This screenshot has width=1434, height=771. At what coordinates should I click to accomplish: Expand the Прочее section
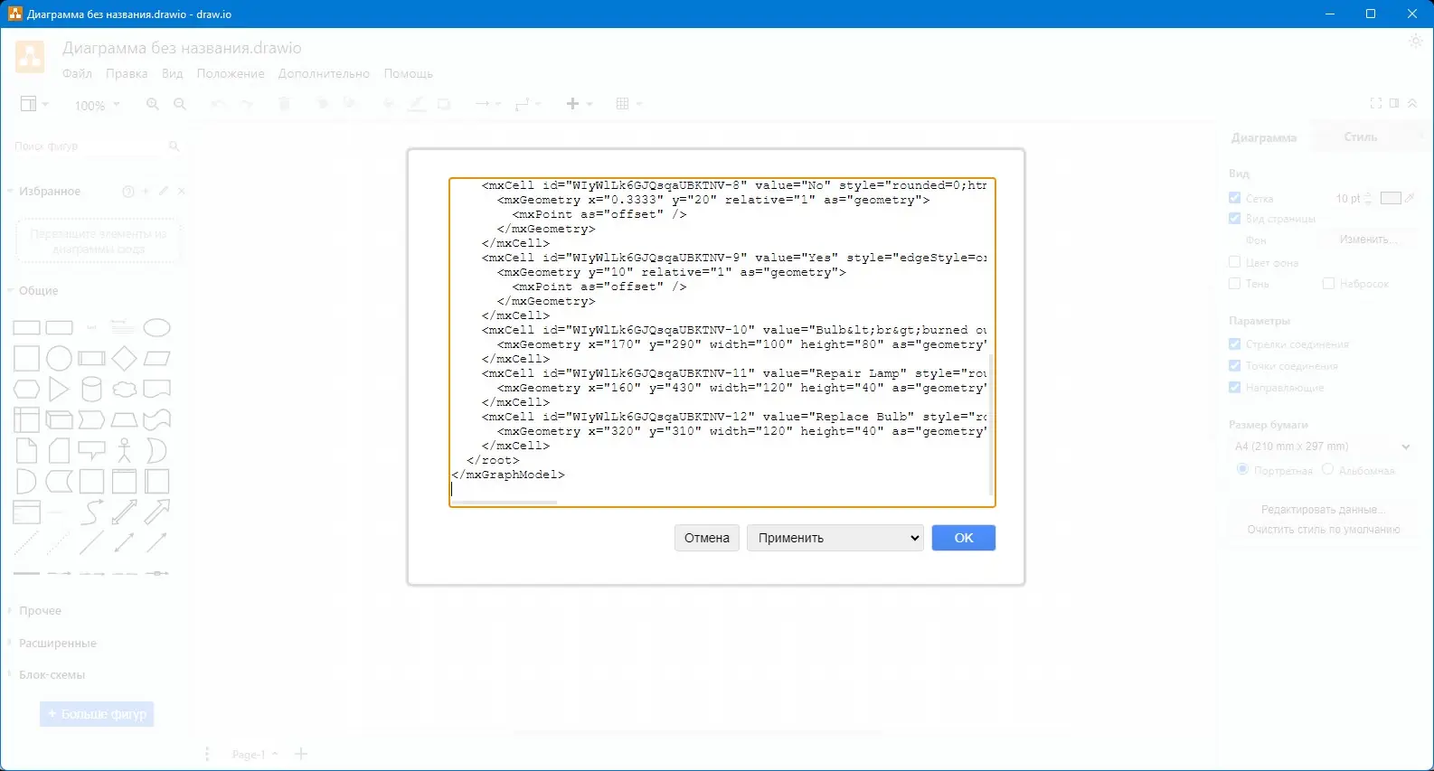coord(40,611)
